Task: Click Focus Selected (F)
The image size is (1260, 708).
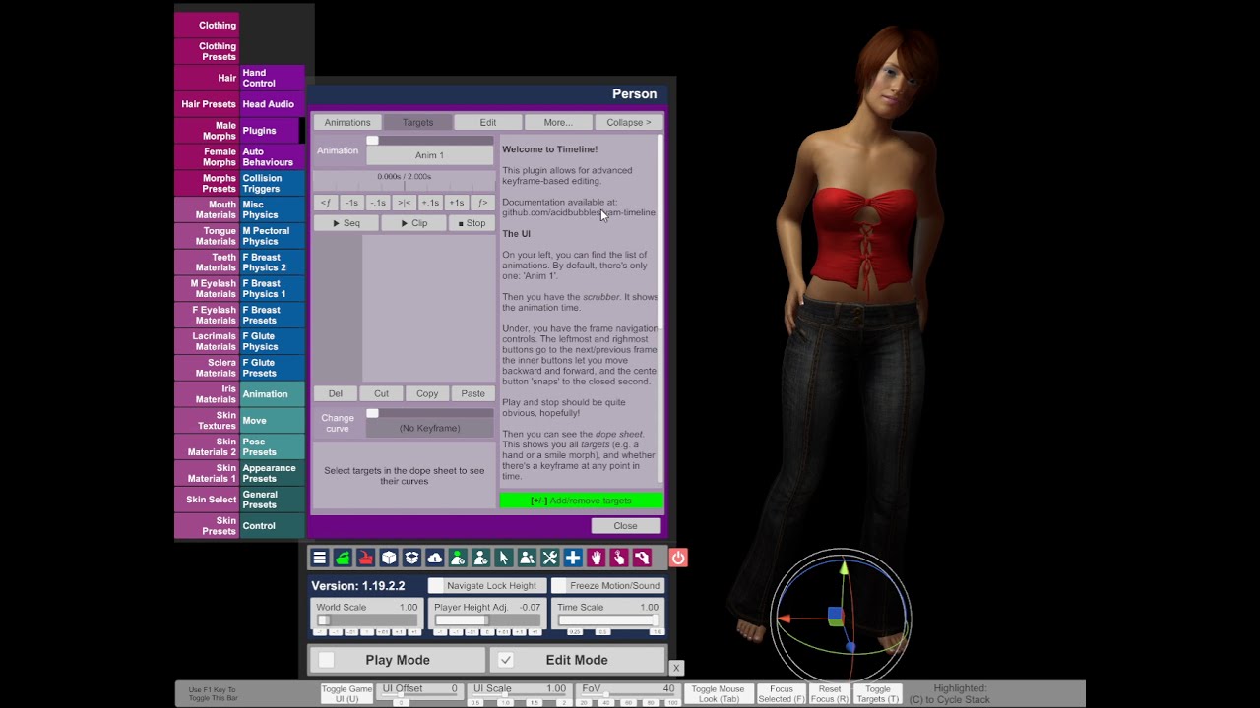Action: pos(782,693)
